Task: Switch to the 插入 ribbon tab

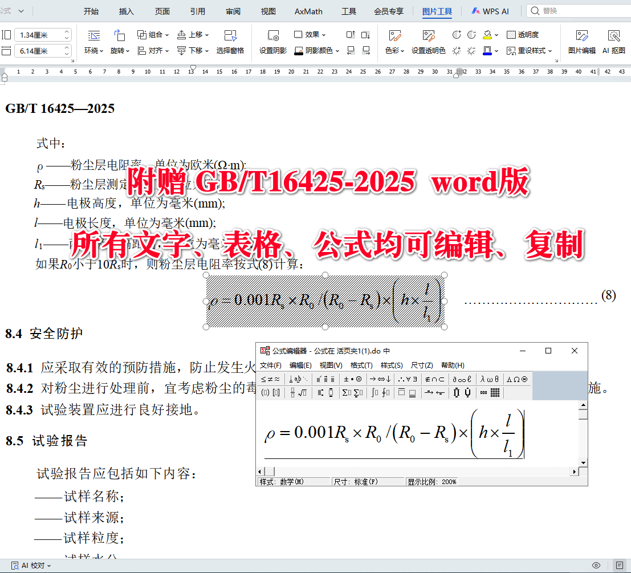Action: pyautogui.click(x=125, y=10)
